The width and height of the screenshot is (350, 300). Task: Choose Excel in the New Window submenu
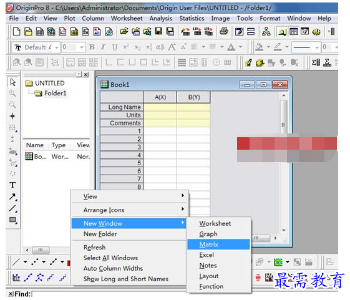click(218, 254)
